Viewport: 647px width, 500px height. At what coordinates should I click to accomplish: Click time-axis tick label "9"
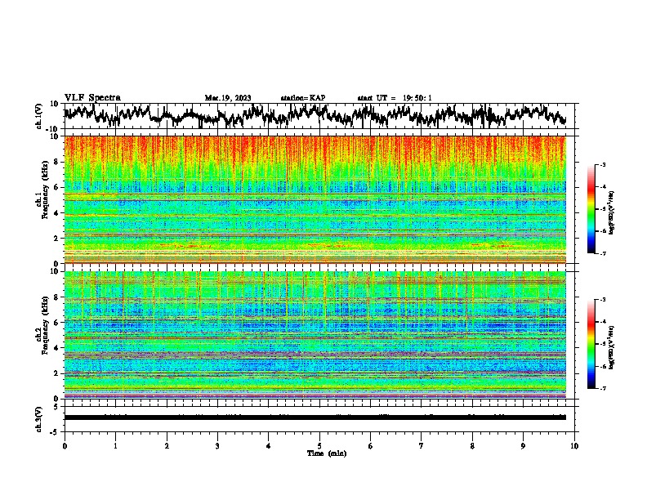tap(523, 446)
